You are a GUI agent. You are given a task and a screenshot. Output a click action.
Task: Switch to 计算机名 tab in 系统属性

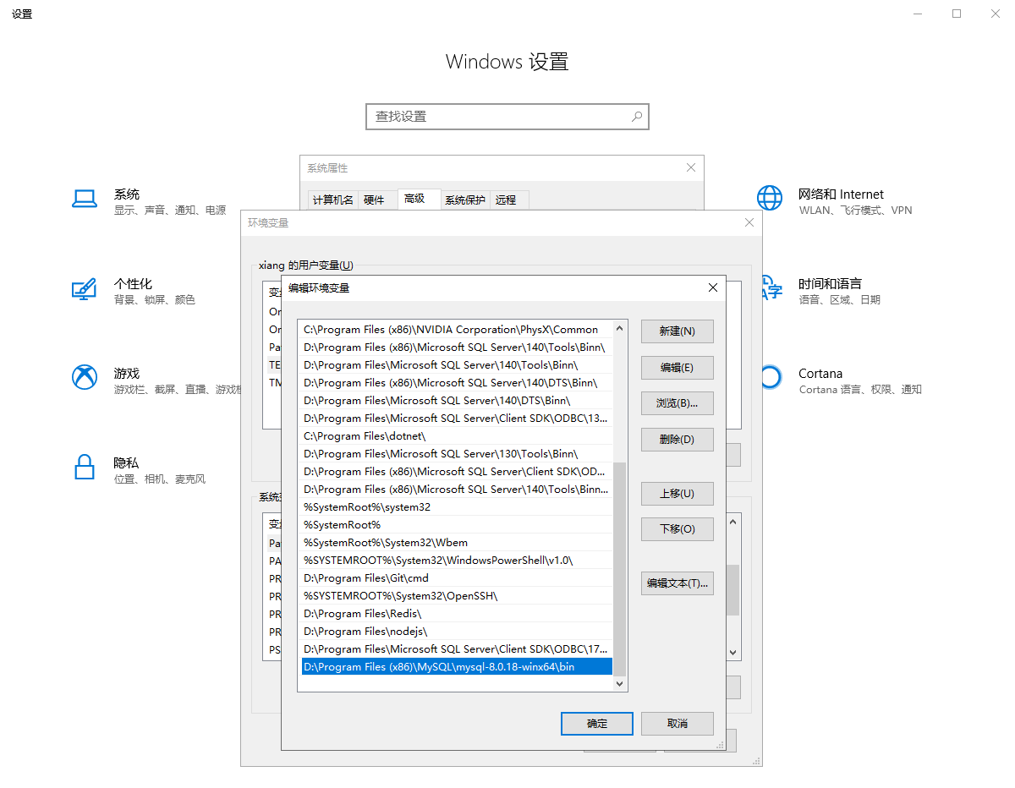332,200
